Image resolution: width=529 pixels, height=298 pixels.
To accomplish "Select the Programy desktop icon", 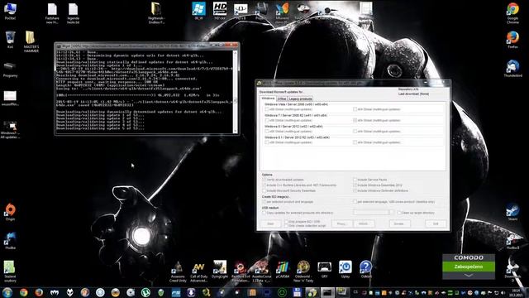I will click(x=10, y=70).
